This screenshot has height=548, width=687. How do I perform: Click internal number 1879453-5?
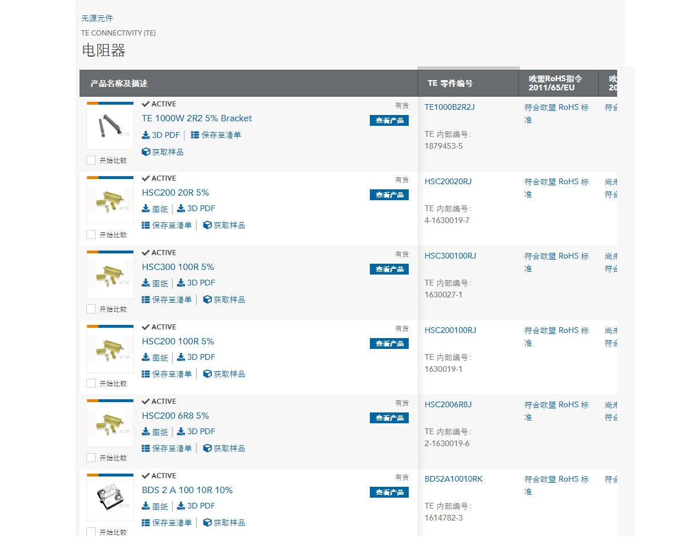click(x=444, y=146)
